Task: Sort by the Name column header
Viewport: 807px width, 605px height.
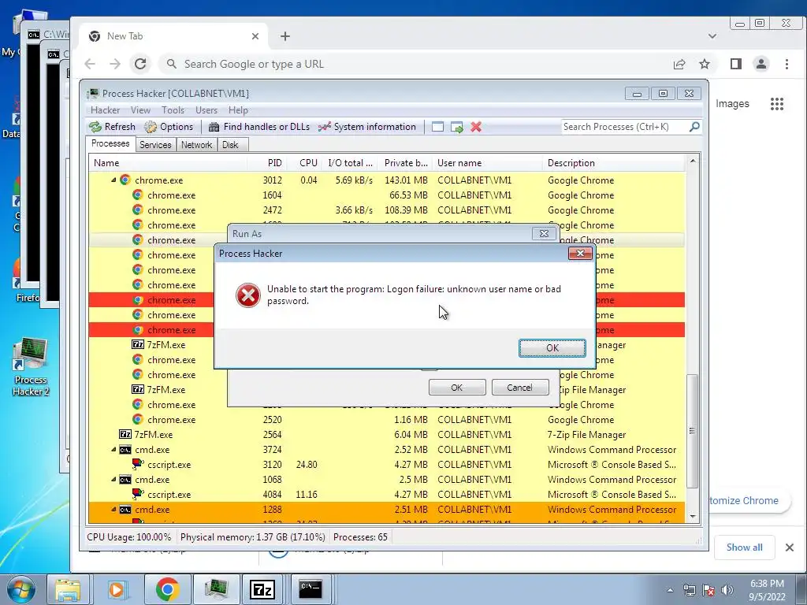Action: pos(168,163)
